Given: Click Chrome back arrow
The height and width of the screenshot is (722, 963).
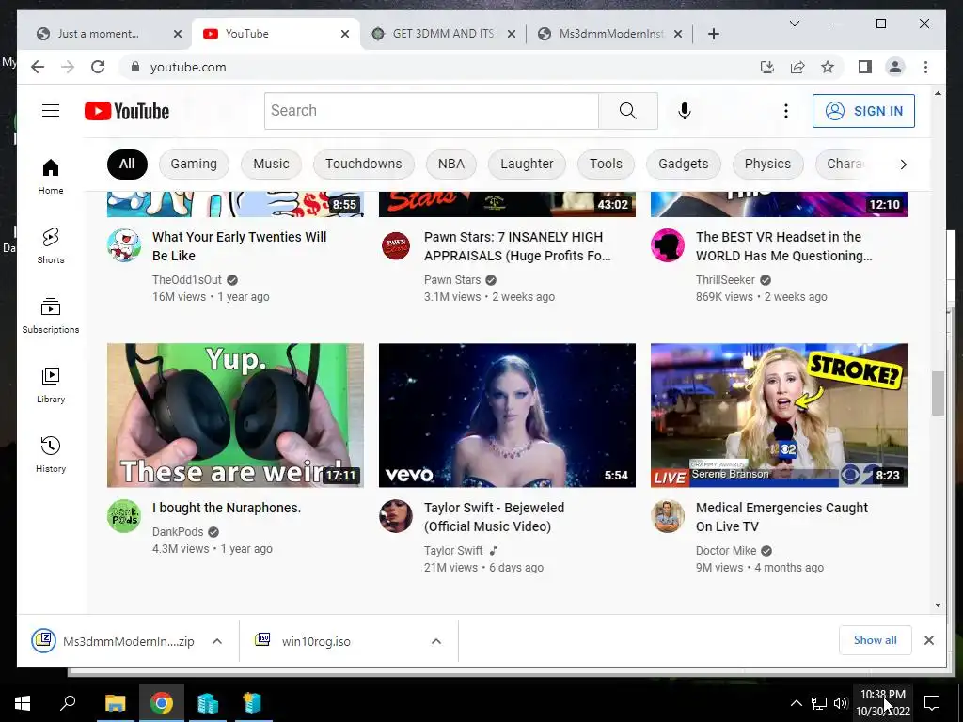Looking at the screenshot, I should click(38, 67).
